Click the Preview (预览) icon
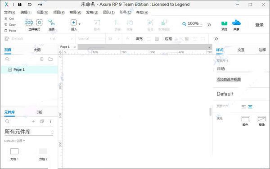 coord(224,23)
